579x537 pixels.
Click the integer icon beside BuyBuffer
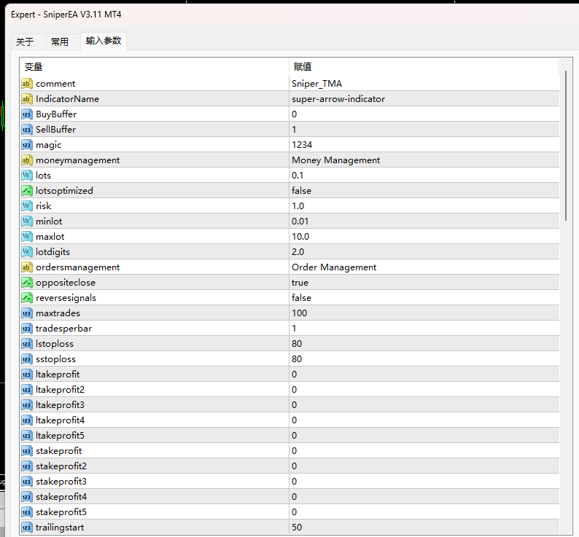[26, 114]
